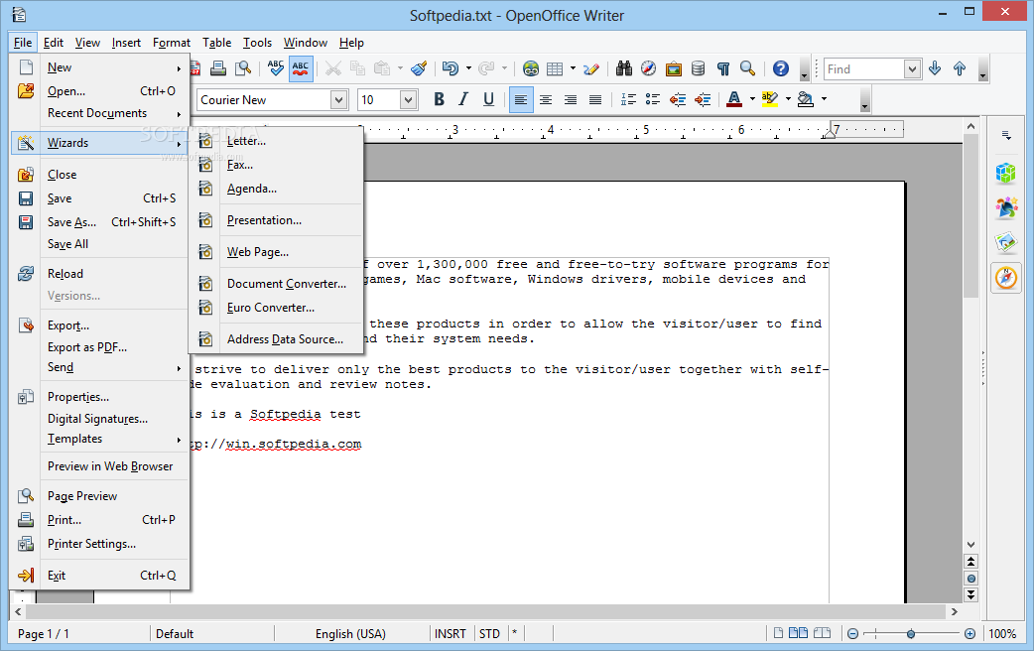The height and width of the screenshot is (651, 1034).
Task: Open the Background Color dropdown arrow
Action: 824,99
